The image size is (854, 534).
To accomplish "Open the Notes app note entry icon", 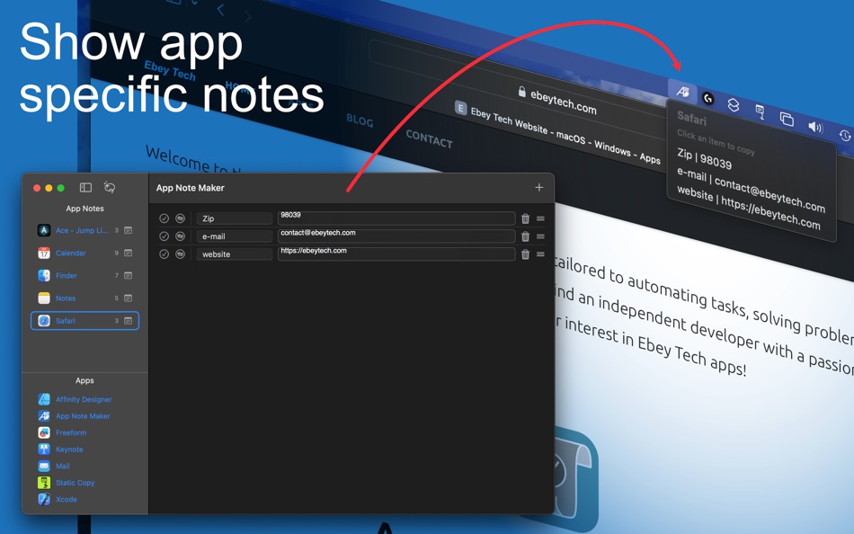I will click(x=127, y=298).
